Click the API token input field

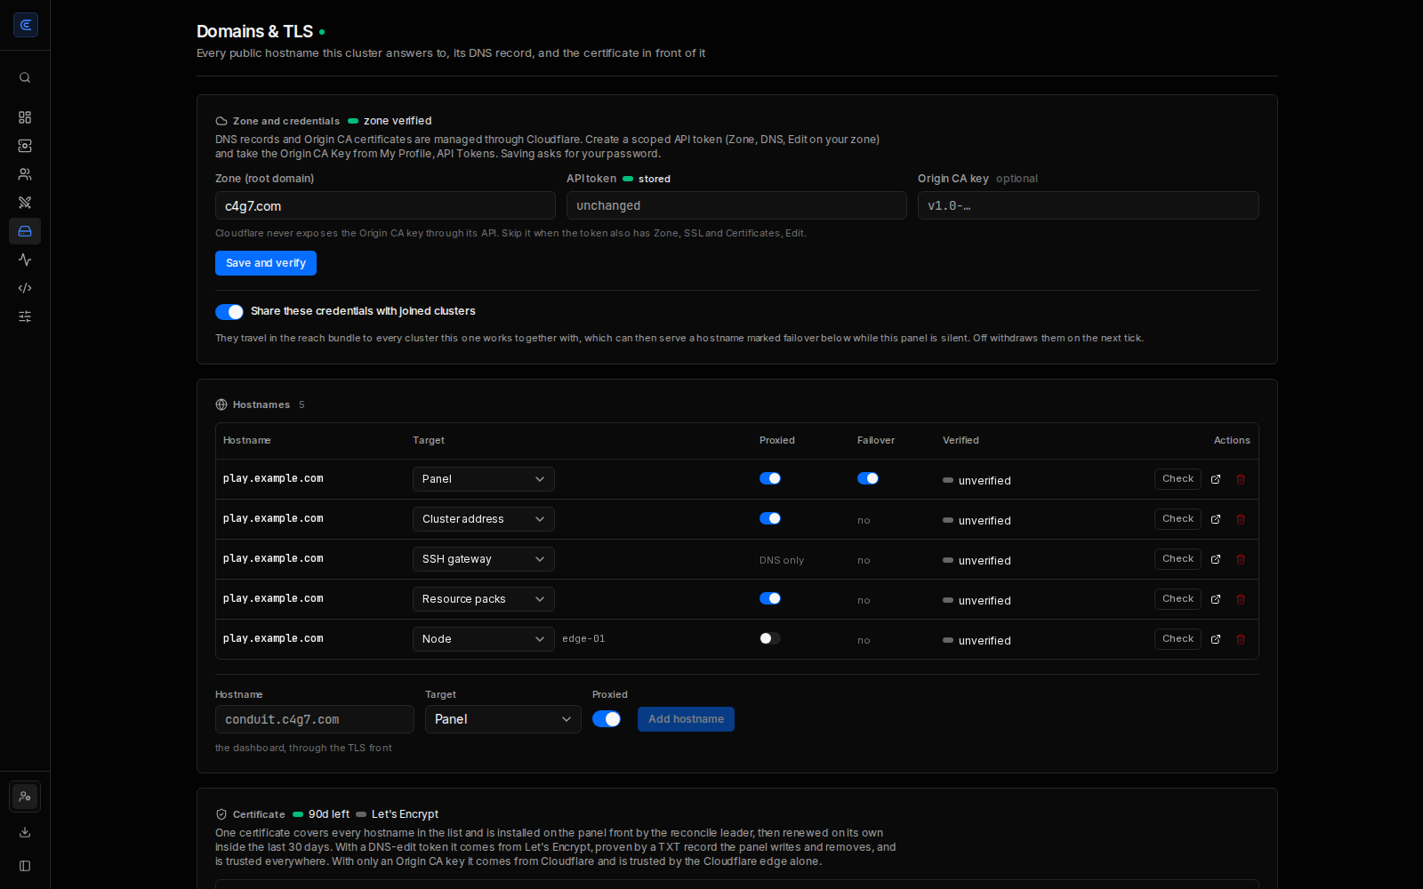pos(736,205)
